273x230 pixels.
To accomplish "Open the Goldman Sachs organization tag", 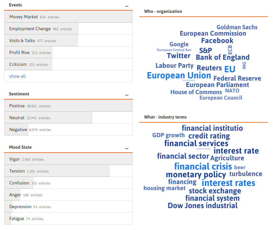I will 237,27.
